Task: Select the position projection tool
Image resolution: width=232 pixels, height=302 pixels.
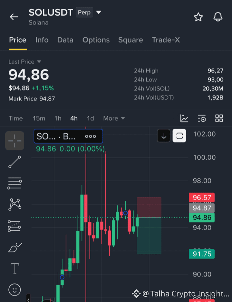Action: [15, 226]
